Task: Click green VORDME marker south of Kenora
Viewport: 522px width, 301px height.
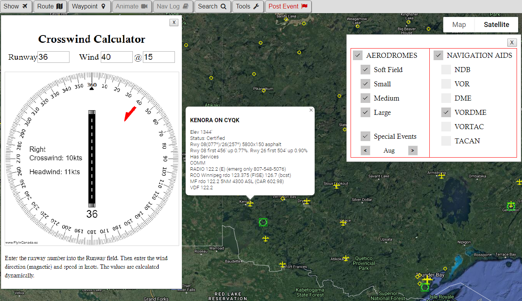Action: click(x=263, y=222)
